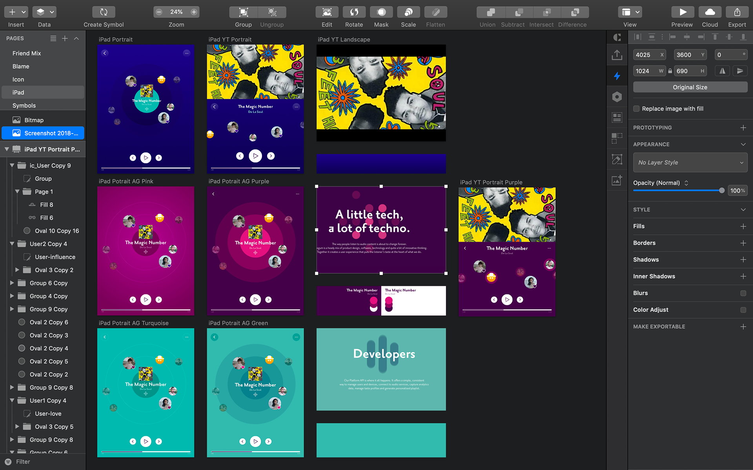Click the text layout block sidebar icon

click(617, 117)
